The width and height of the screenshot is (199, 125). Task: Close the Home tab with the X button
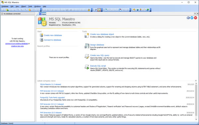pyautogui.click(x=197, y=14)
